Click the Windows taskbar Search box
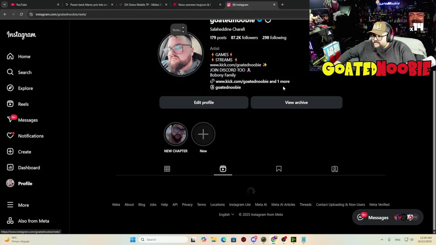 tap(163, 240)
